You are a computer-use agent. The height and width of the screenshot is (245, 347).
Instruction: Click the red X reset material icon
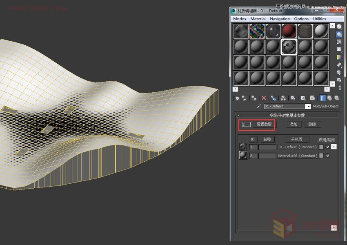coord(264,98)
